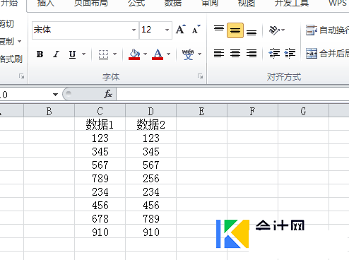This screenshot has height=260, width=349.
Task: Apply red font color icon
Action: tap(158, 54)
